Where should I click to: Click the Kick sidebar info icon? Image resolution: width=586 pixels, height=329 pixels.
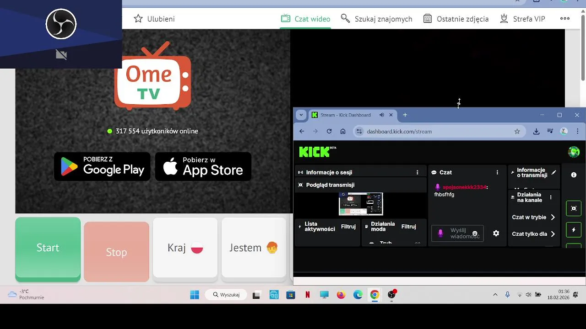pos(574,175)
